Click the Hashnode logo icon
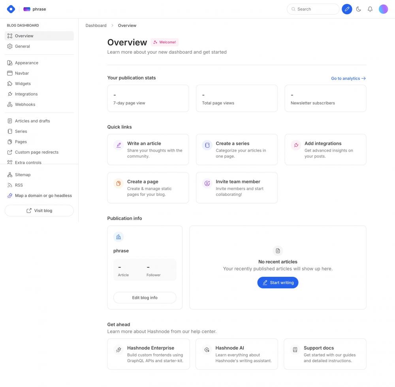 pos(11,9)
